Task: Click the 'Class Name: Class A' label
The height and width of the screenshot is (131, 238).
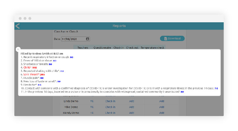Action: click(x=66, y=32)
